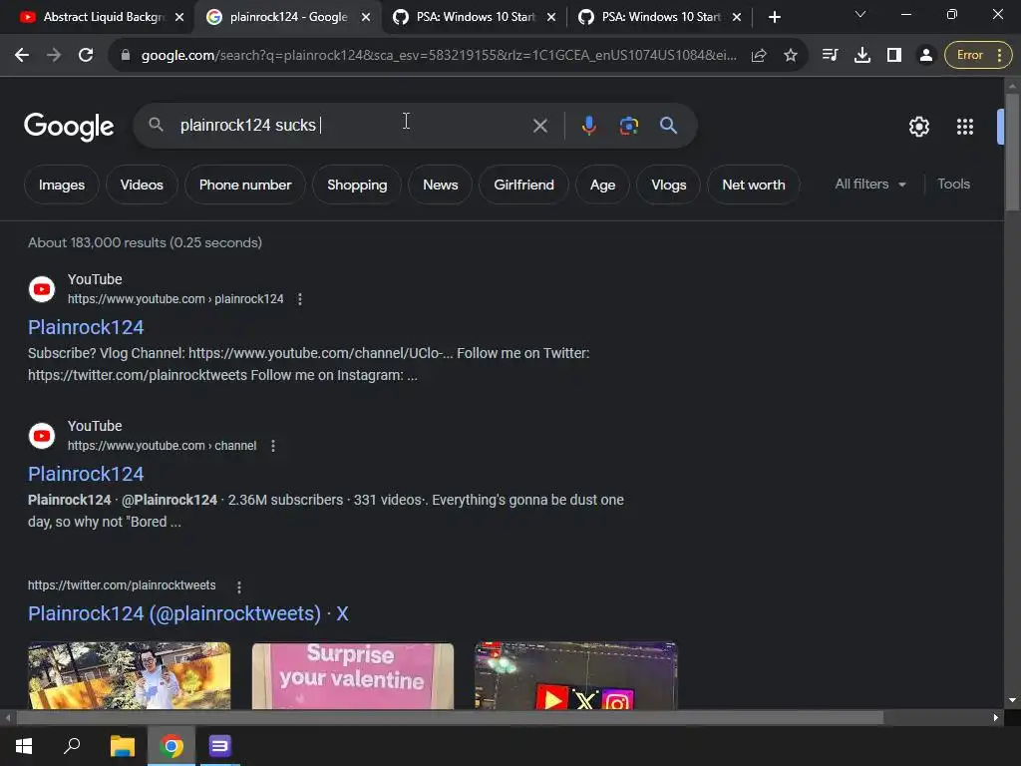Click the About 183,000 results text
Screen dimensions: 1021x766
point(145,242)
